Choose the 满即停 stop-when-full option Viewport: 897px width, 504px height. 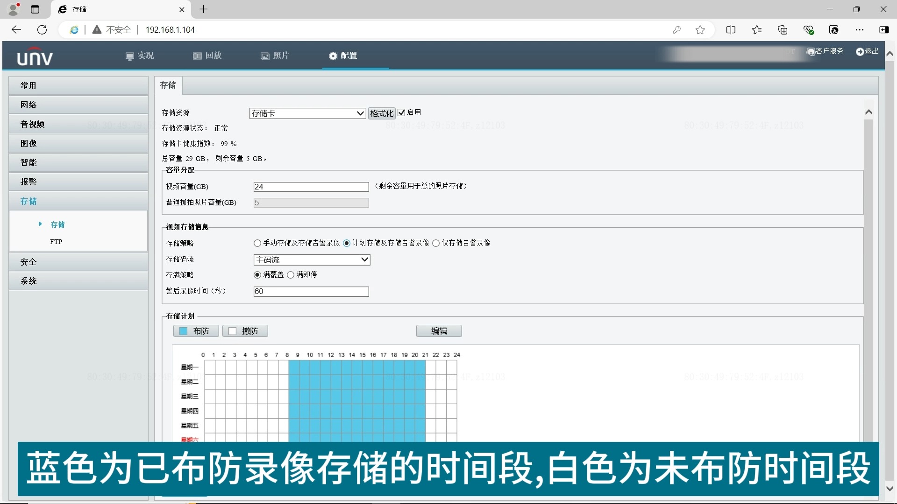(291, 275)
